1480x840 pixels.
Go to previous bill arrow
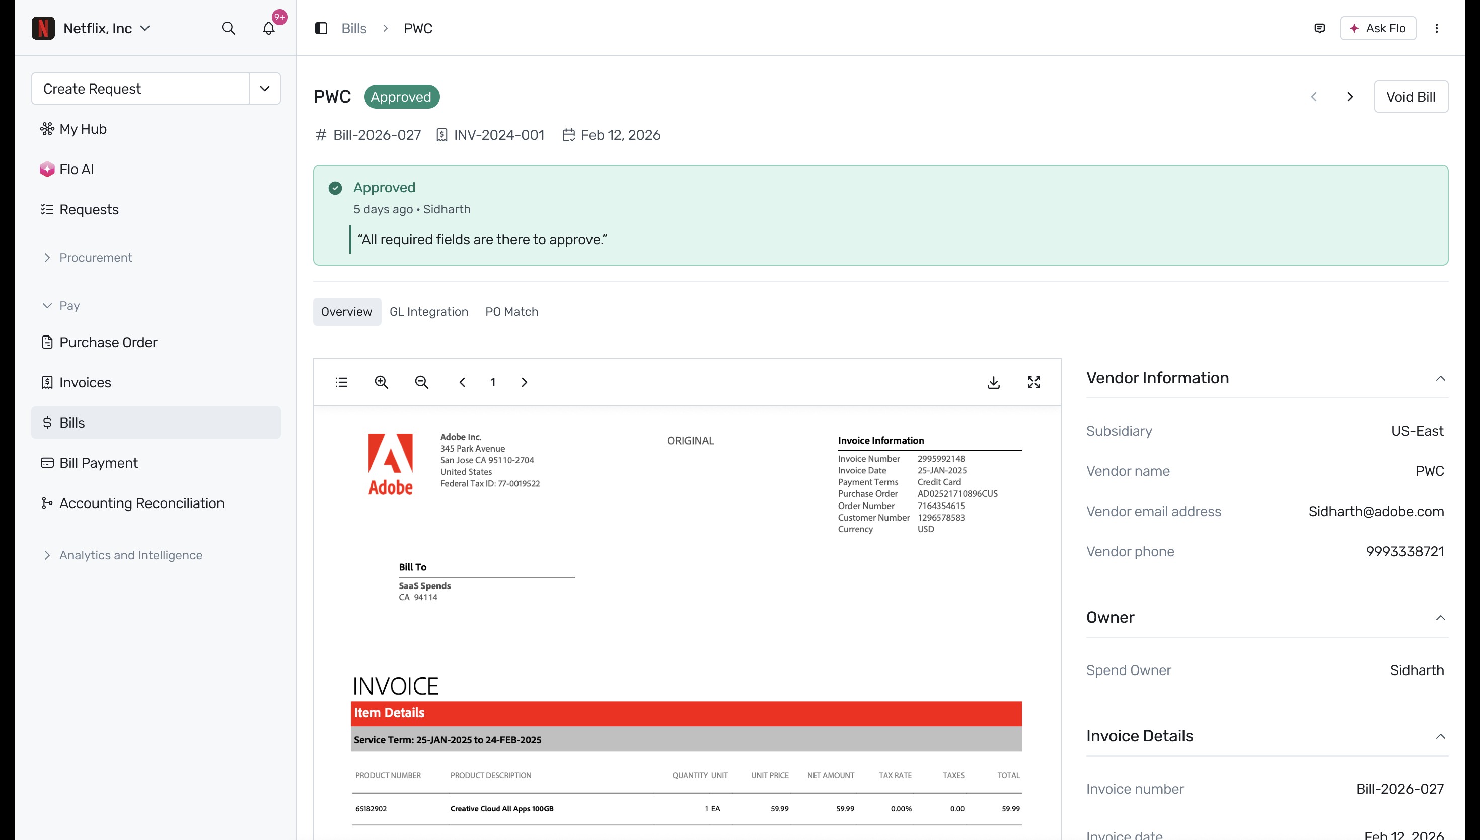1314,97
